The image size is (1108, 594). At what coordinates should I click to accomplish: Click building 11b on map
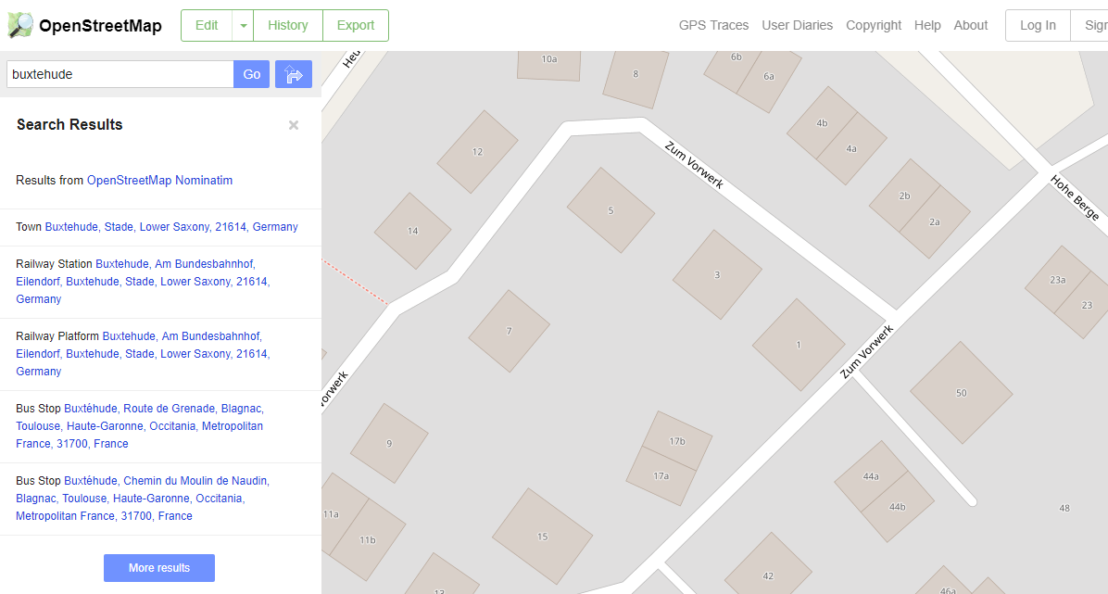[x=368, y=539]
